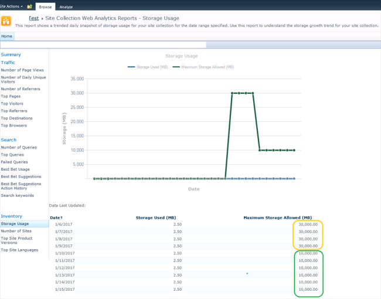Click the navigate up folder icon
The image size is (381, 299).
30,6
